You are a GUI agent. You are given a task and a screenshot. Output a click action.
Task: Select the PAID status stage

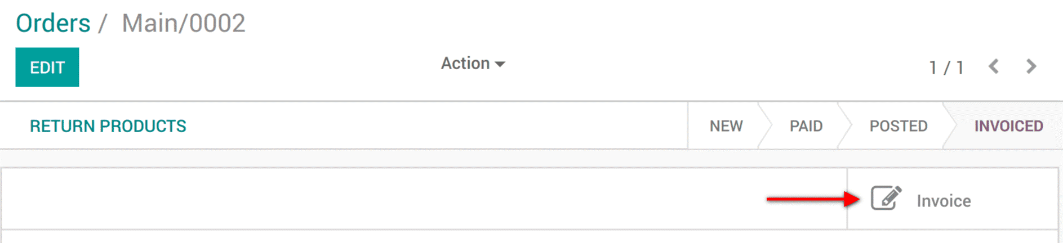point(806,126)
